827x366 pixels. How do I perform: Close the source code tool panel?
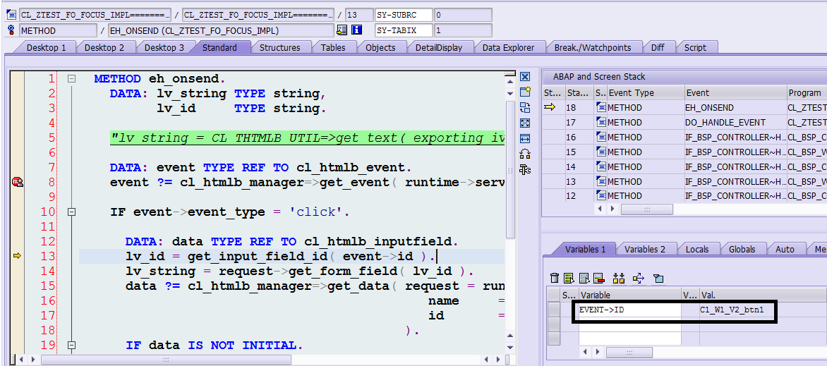(x=524, y=76)
